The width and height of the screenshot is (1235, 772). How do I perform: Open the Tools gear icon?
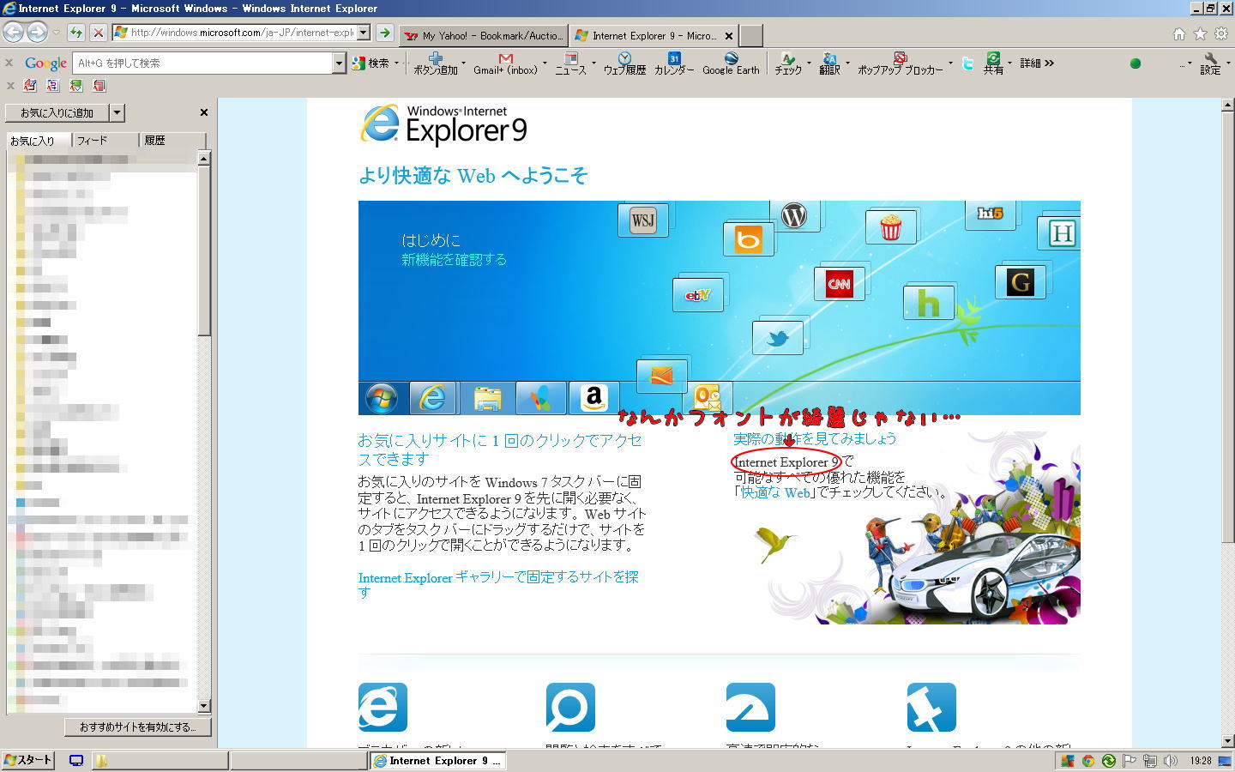1220,34
